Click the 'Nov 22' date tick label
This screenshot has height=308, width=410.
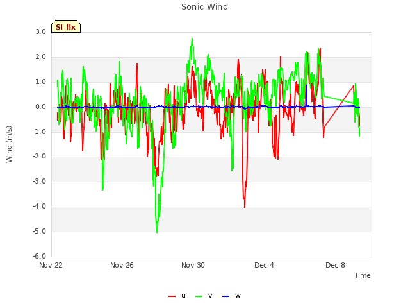[51, 265]
